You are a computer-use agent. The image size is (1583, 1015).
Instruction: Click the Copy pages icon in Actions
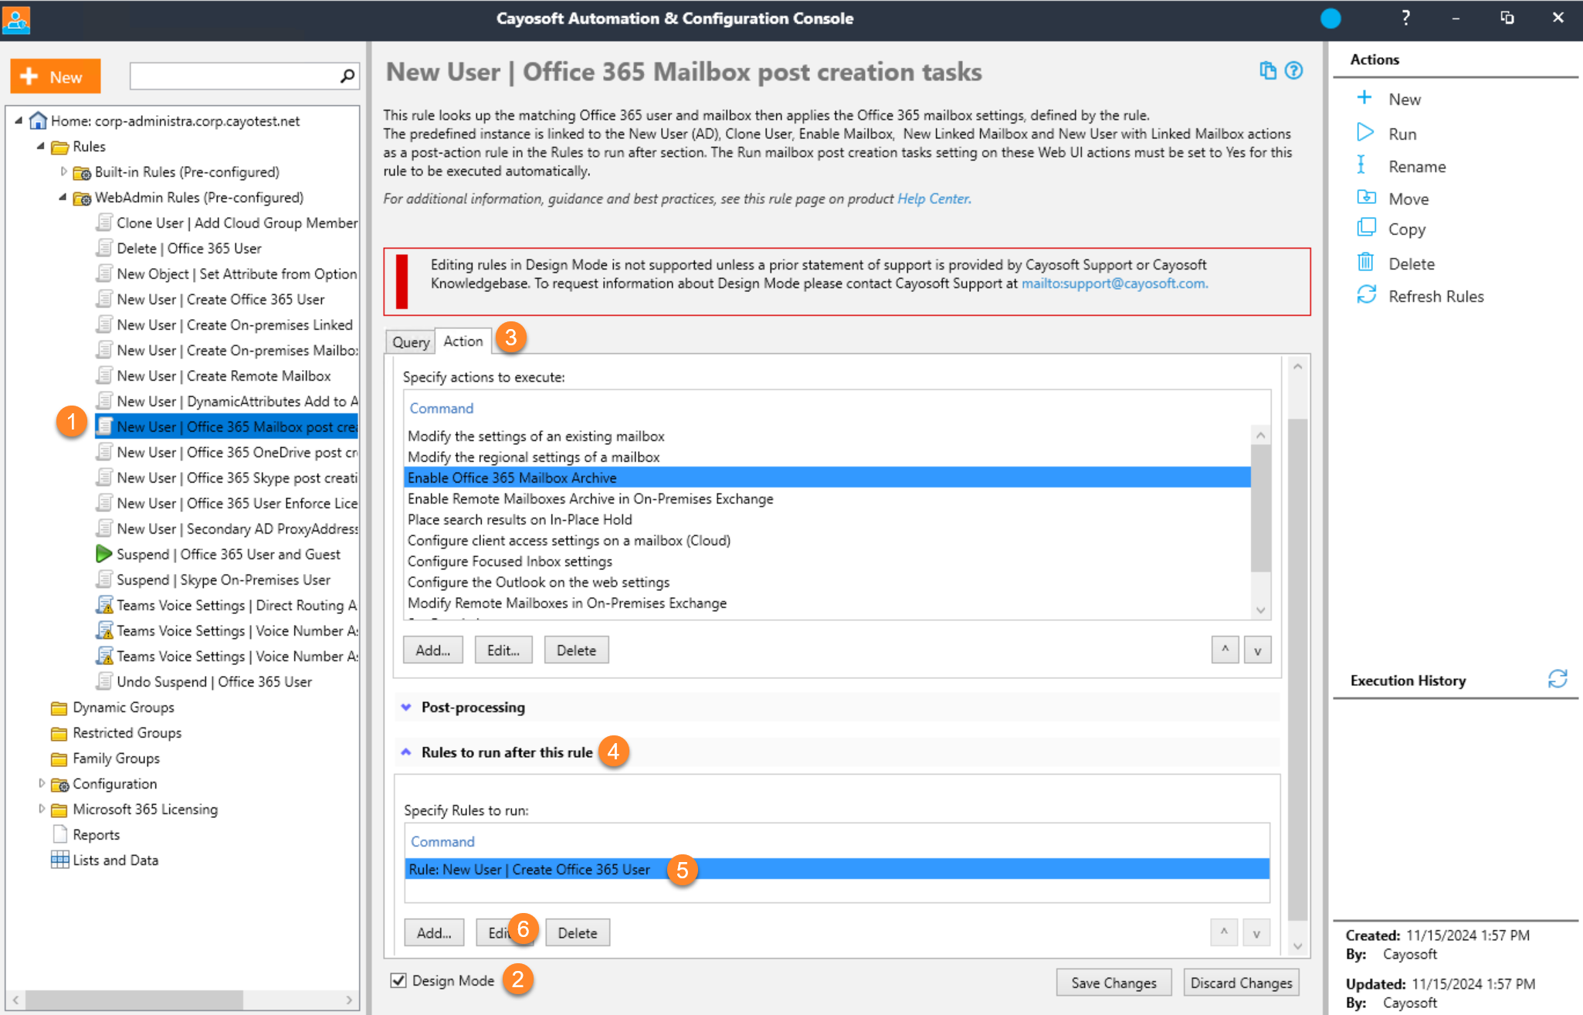1366,227
